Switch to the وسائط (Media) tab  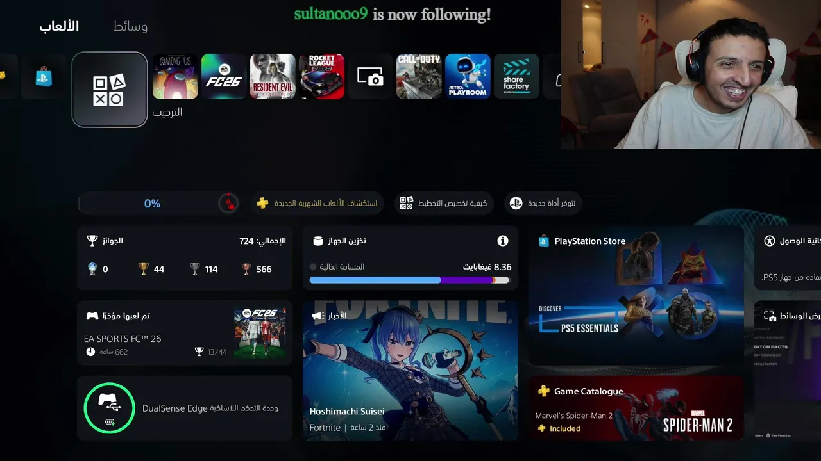(x=130, y=26)
